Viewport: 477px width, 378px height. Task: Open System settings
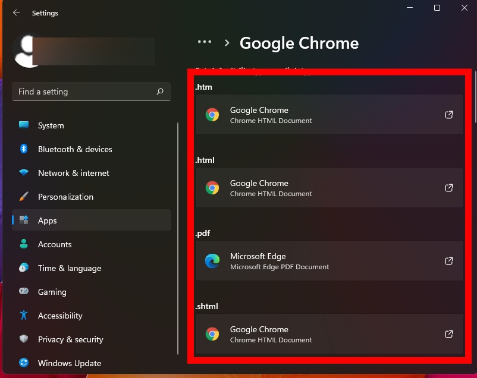click(91, 125)
